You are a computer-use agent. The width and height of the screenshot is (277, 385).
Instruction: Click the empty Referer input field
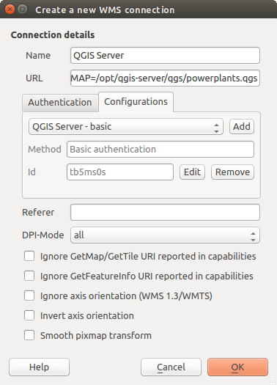coord(165,213)
